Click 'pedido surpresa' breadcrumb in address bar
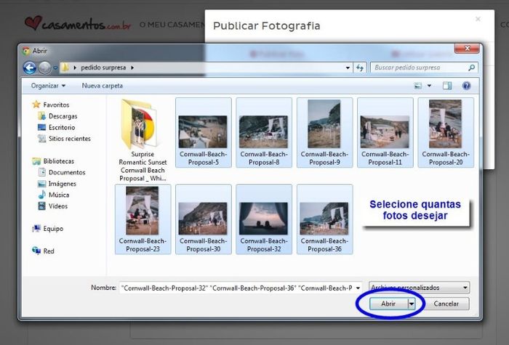 (103, 68)
